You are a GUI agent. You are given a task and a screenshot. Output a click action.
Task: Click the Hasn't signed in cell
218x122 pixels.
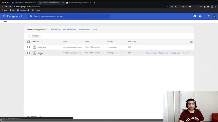pyautogui.click(x=112, y=53)
